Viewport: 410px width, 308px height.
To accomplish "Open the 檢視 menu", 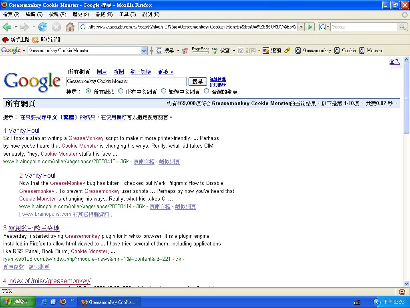I will coord(58,14).
